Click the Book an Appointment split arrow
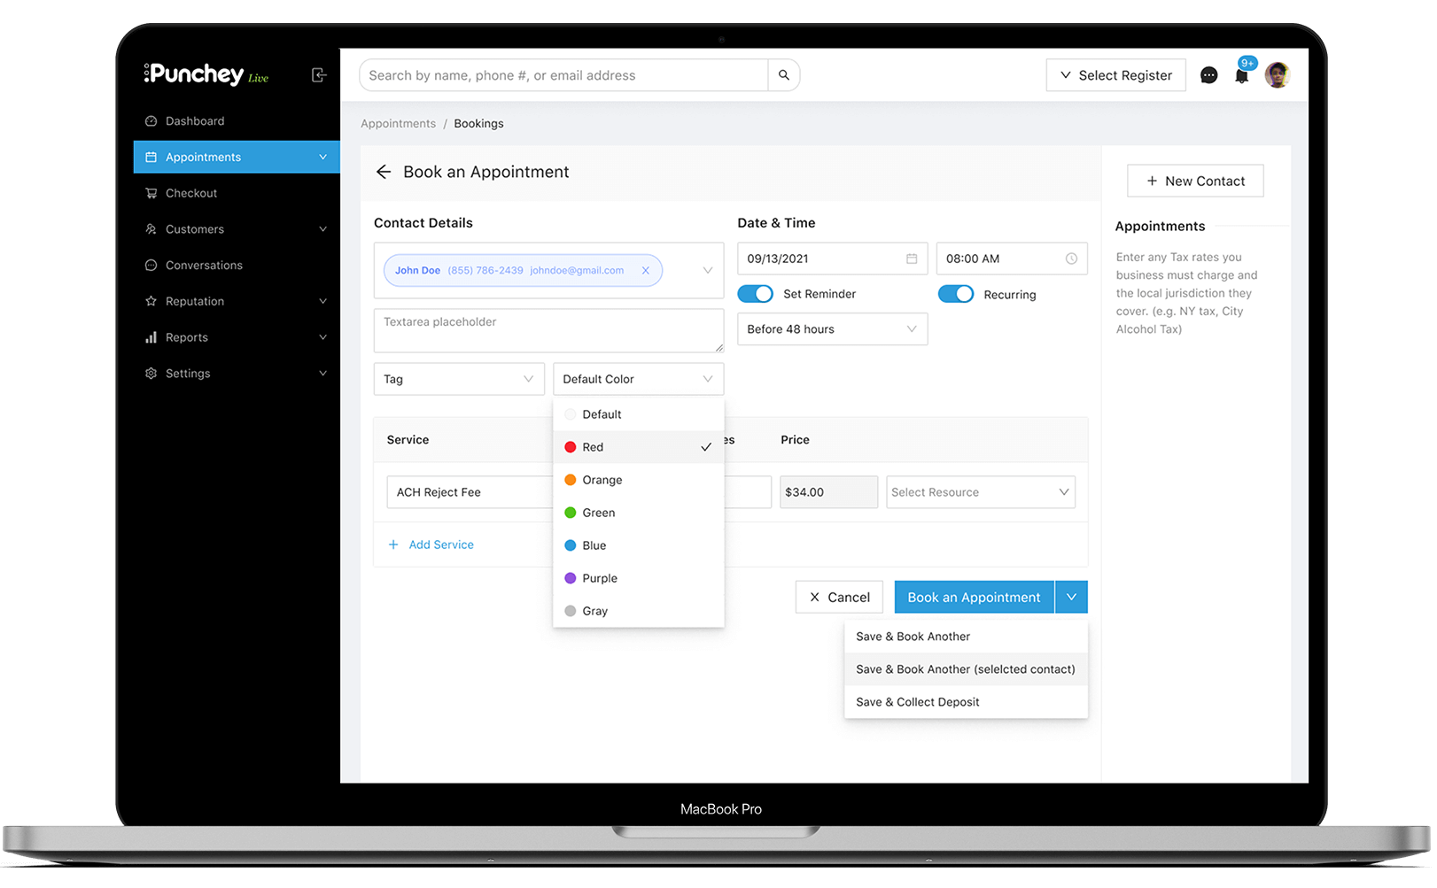The width and height of the screenshot is (1437, 888). click(1071, 598)
